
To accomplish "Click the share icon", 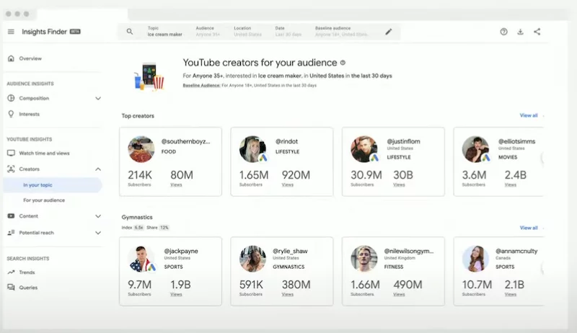I will pyautogui.click(x=537, y=32).
